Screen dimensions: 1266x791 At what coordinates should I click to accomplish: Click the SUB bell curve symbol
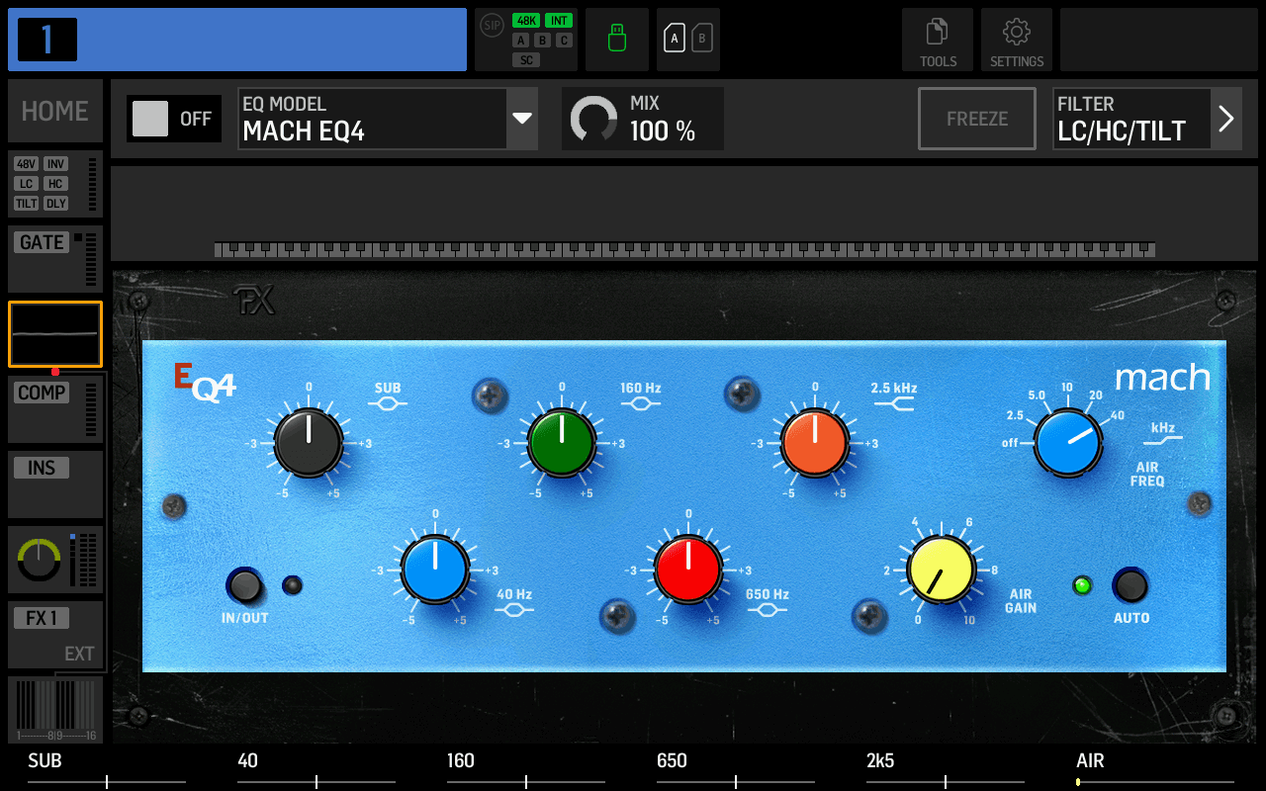pos(388,403)
